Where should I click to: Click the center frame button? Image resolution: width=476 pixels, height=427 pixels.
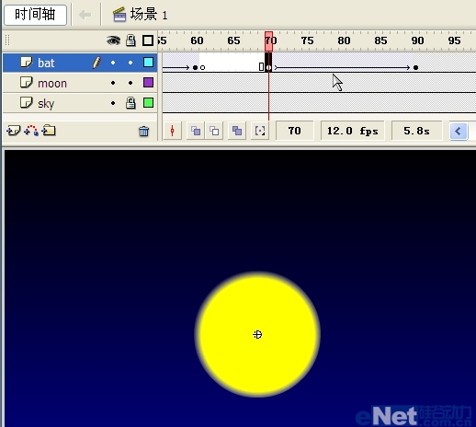173,131
